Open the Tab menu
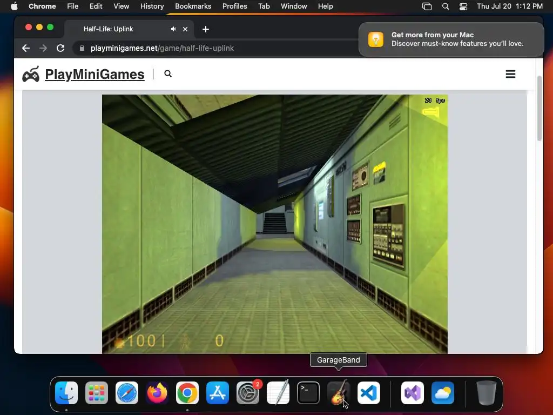Screen dimensions: 553x415 [264, 6]
